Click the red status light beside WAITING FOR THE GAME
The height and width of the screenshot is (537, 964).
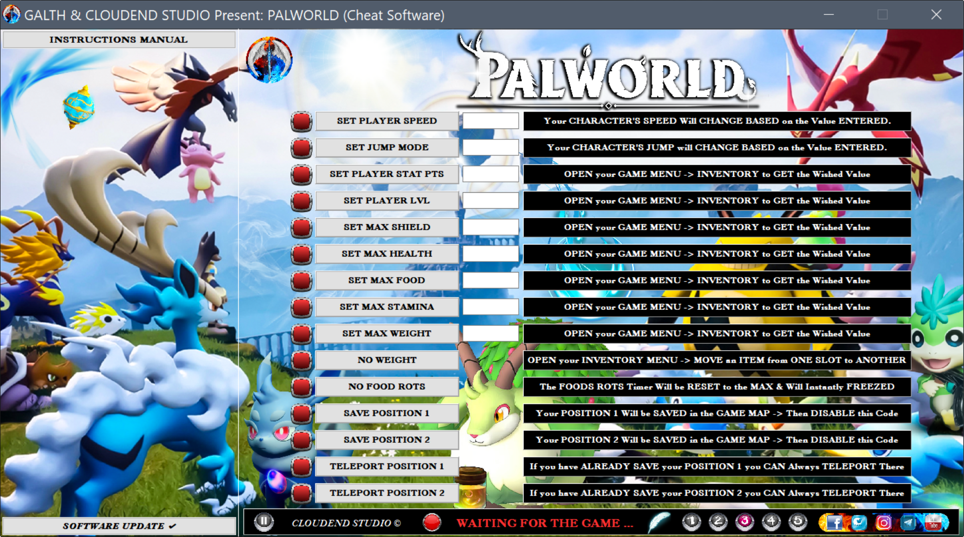(432, 522)
